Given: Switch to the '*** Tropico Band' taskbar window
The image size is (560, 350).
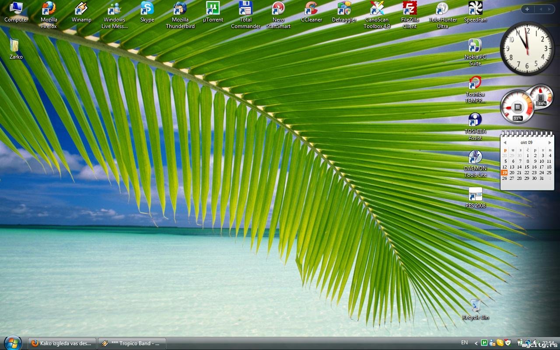Looking at the screenshot, I should pos(132,343).
